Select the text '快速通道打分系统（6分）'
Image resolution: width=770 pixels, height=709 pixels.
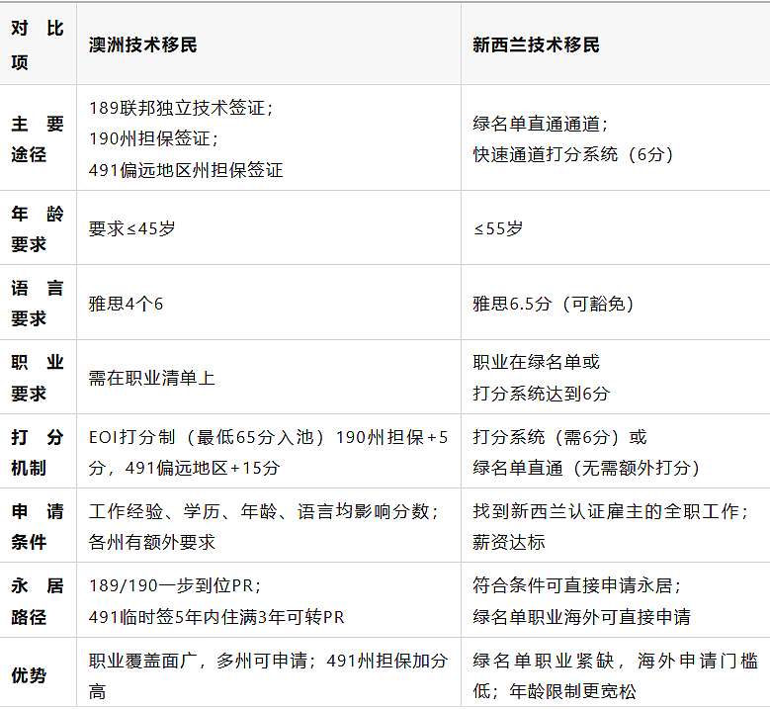click(573, 154)
